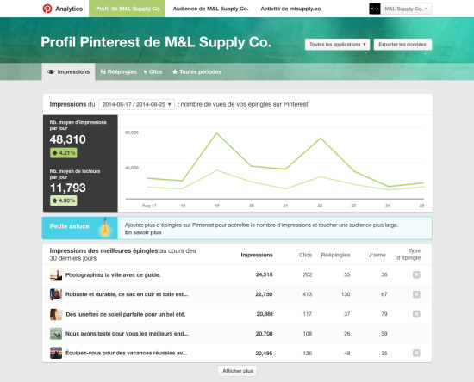The image size is (474, 382).
Task: Click the Clics cursor icon
Action: point(146,71)
